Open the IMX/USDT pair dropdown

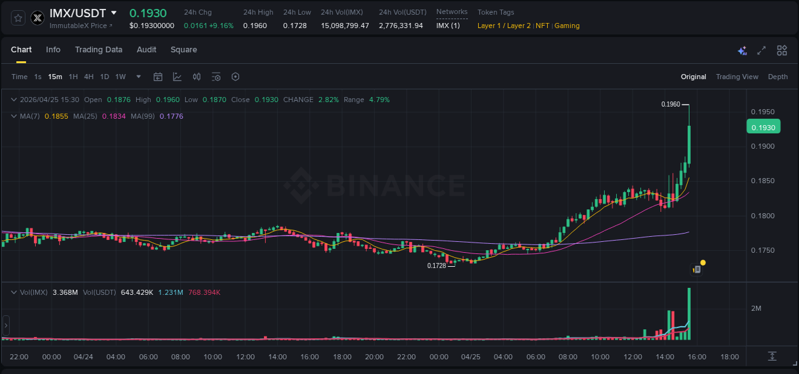coord(114,12)
